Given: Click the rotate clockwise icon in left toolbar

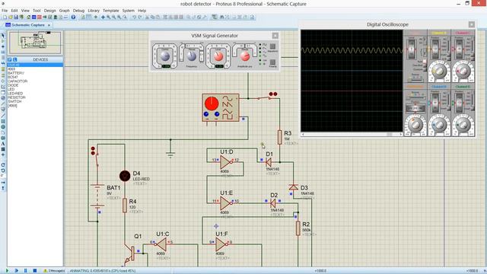Looking at the screenshot, I should 3,165.
